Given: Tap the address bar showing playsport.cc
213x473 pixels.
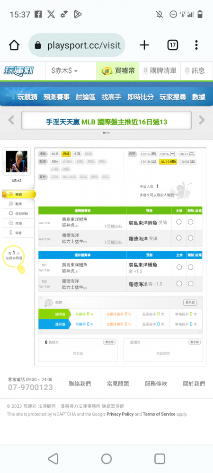Looking at the screenshot, I should [77, 45].
